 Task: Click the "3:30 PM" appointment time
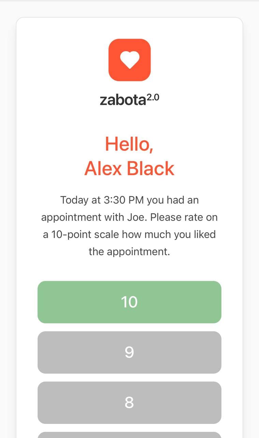click(124, 200)
